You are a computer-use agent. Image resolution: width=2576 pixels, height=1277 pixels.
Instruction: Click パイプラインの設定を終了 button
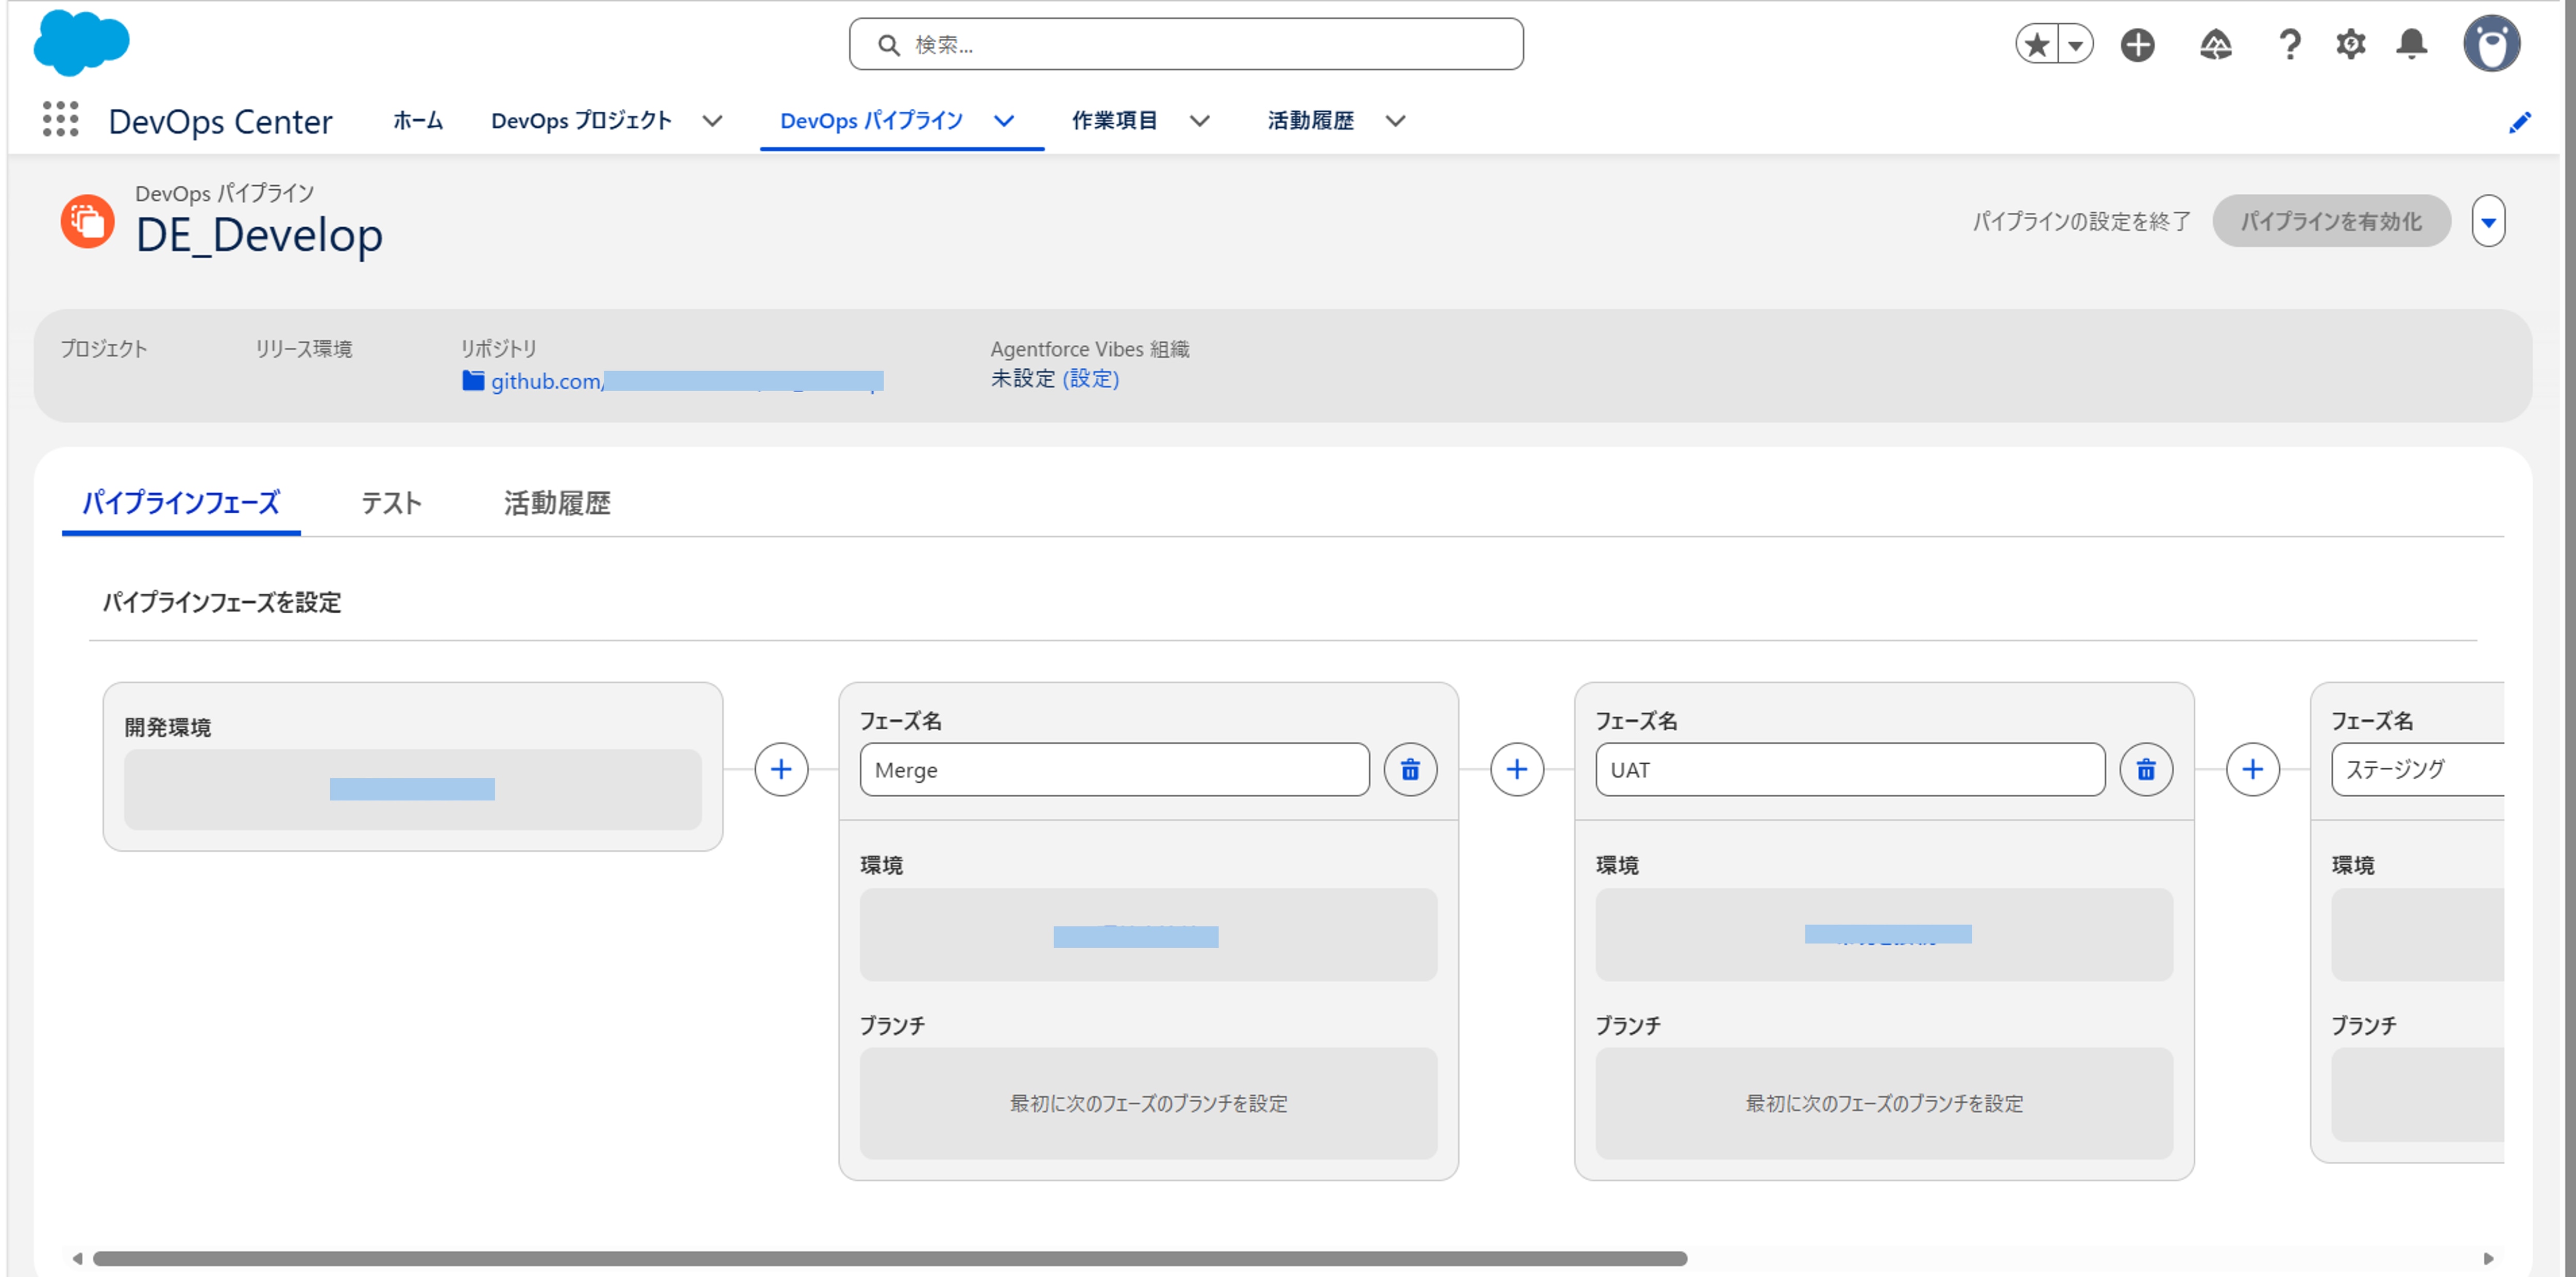[2081, 221]
